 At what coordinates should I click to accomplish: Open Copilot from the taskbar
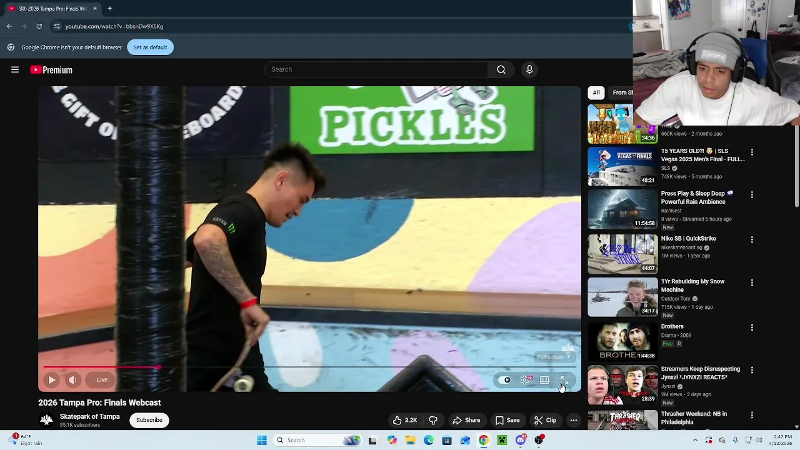click(392, 440)
